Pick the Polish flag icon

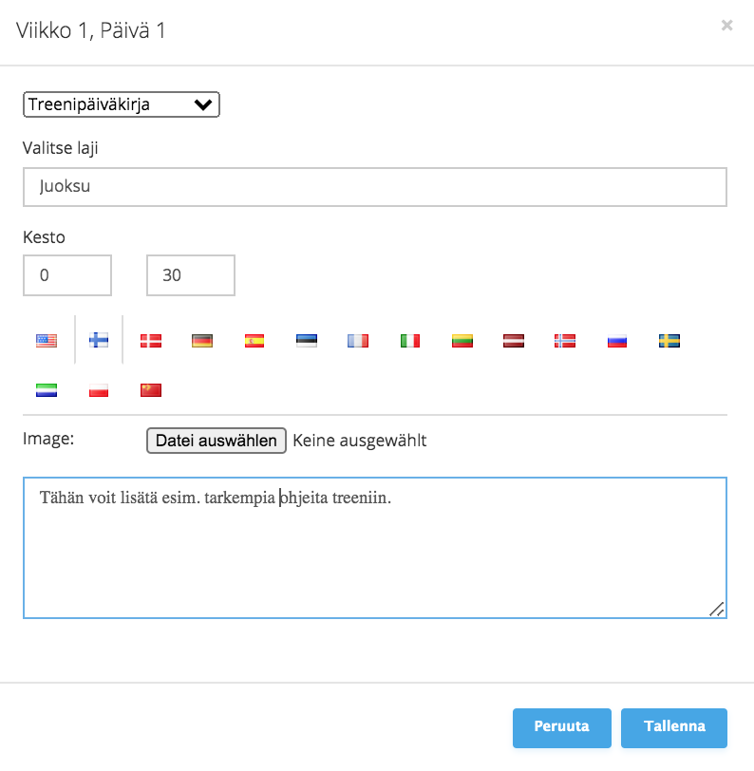pos(99,390)
